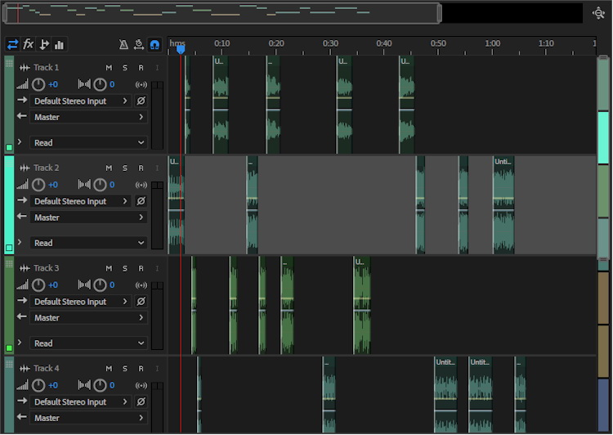The width and height of the screenshot is (613, 435).
Task: Solo Track 3 with S button
Action: point(125,268)
